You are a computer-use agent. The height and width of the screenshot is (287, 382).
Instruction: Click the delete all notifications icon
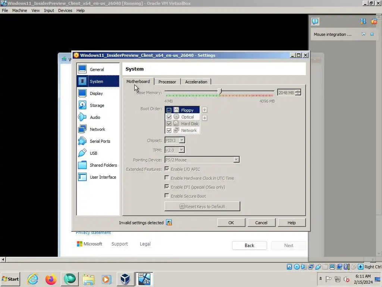[x=374, y=21]
